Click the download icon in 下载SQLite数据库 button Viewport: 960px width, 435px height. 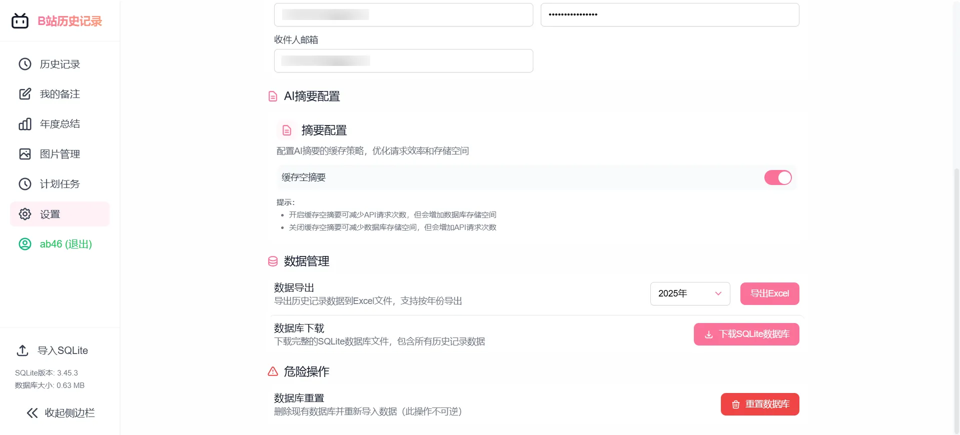pos(709,334)
